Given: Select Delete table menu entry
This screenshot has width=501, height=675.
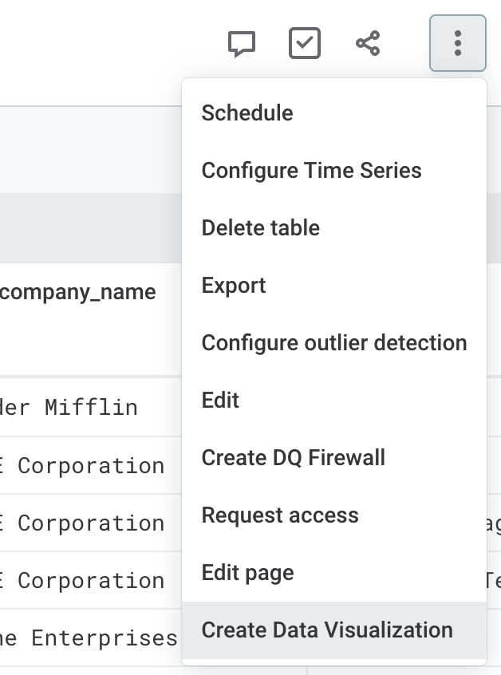Looking at the screenshot, I should pos(260,228).
